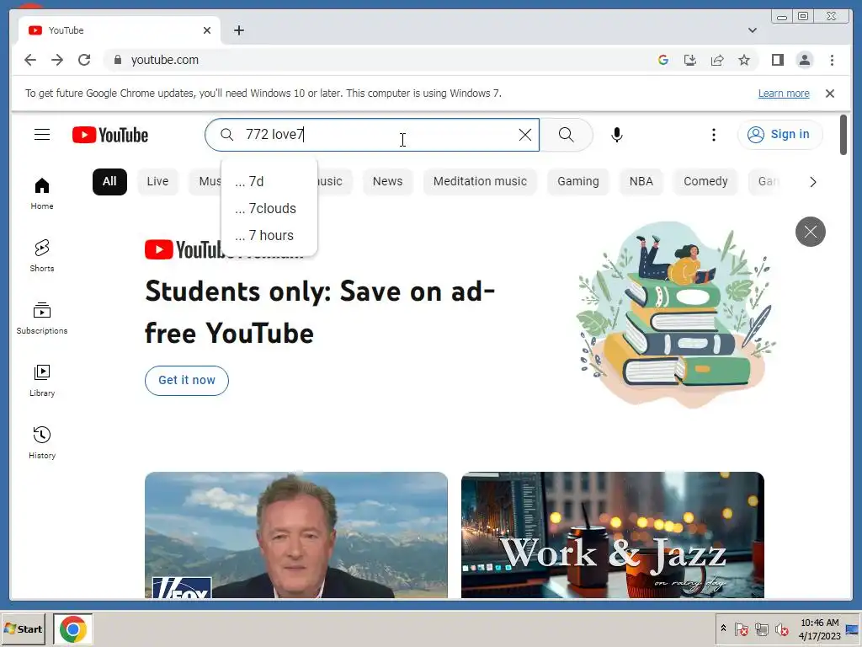Select the News chip
This screenshot has height=647, width=862.
[x=387, y=182]
